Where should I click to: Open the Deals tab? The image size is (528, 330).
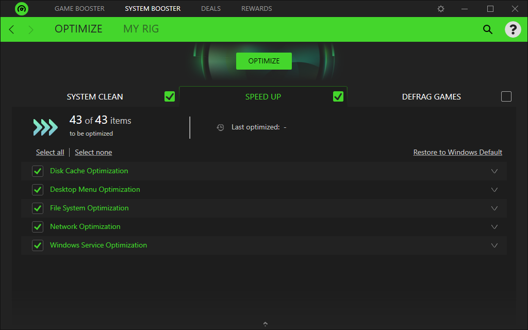211,9
